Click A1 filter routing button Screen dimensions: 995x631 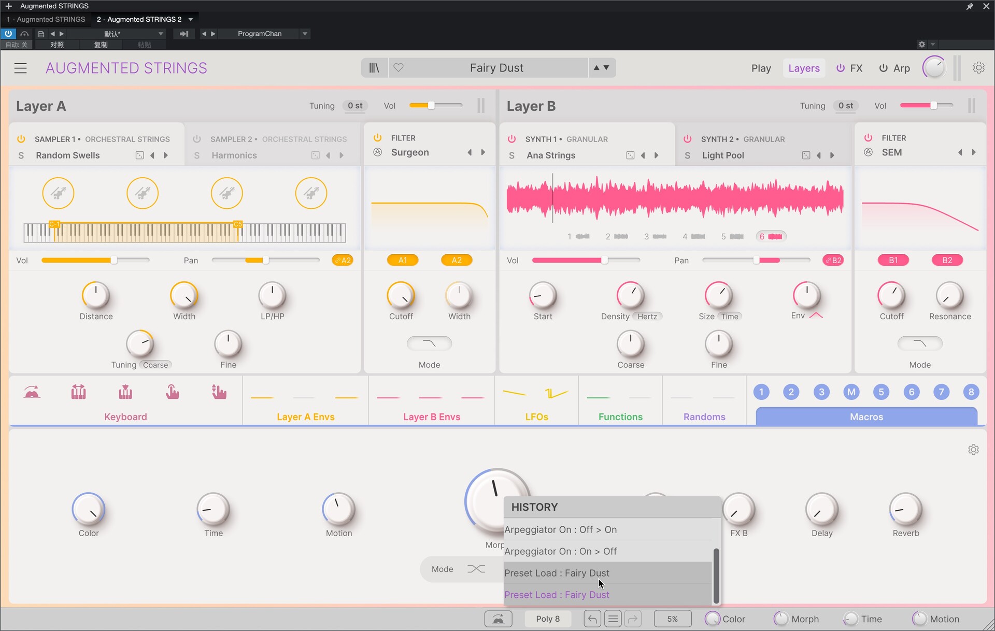[x=403, y=260]
